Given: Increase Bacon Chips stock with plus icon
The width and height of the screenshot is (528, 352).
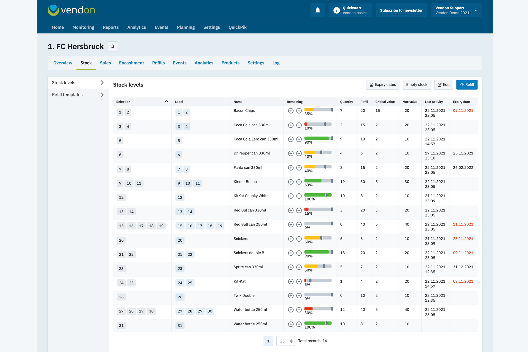Looking at the screenshot, I should 291,111.
